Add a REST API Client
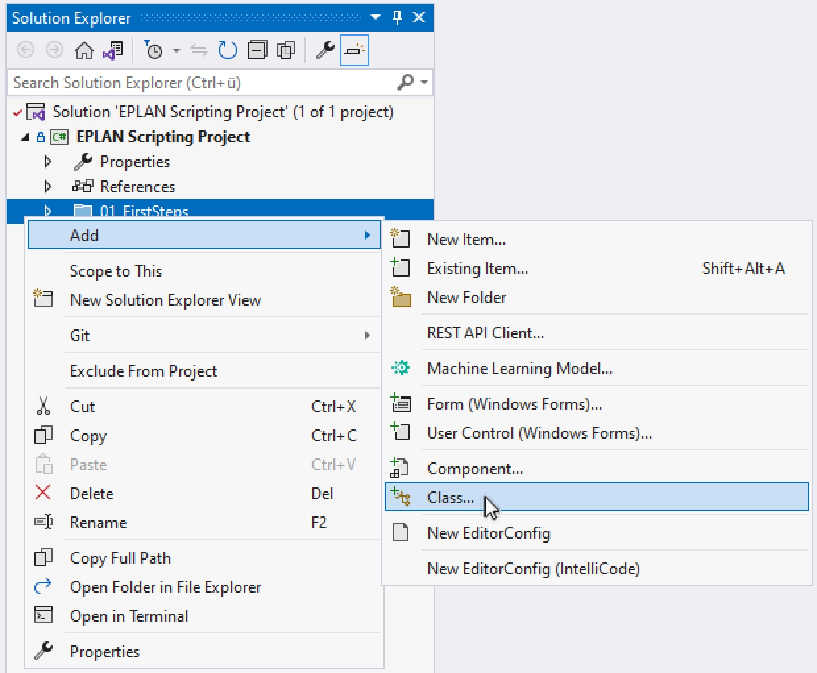 point(597,333)
